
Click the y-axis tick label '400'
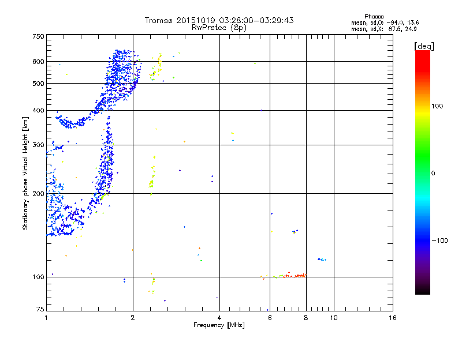(x=38, y=110)
